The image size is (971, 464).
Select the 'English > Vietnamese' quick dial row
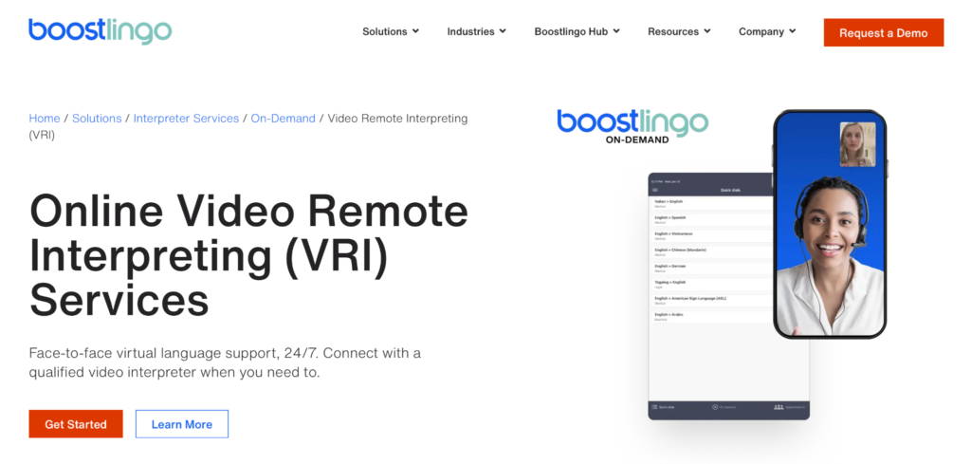click(x=711, y=235)
